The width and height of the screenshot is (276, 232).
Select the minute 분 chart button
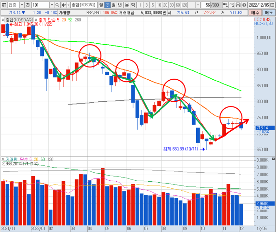(x=127, y=5)
